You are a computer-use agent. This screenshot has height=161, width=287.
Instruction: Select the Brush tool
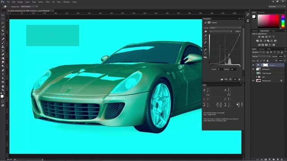pyautogui.click(x=3, y=43)
